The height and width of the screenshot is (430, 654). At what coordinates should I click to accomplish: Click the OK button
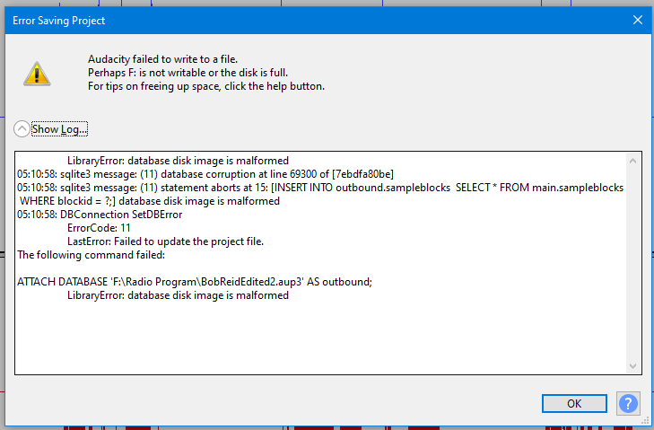click(x=574, y=403)
